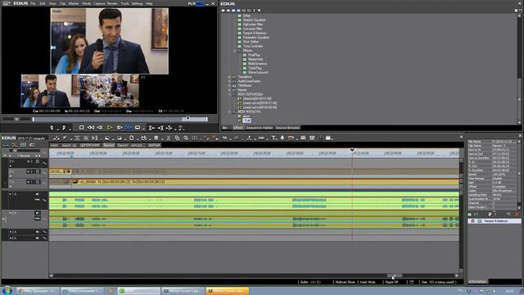The image size is (524, 295).
Task: Open the Windows Start button
Action: 7,291
